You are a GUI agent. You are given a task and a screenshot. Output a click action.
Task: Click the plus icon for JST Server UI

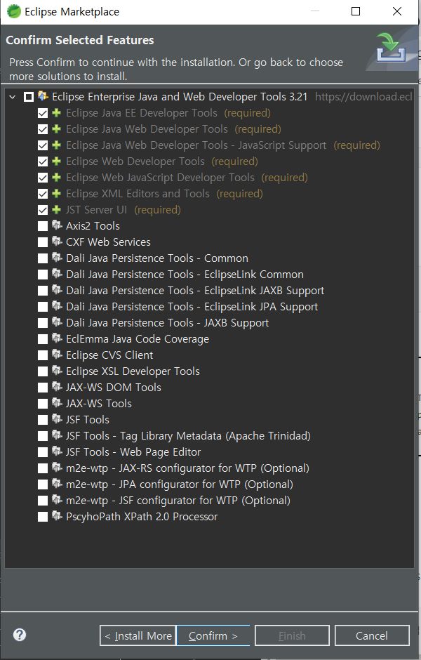tap(56, 210)
